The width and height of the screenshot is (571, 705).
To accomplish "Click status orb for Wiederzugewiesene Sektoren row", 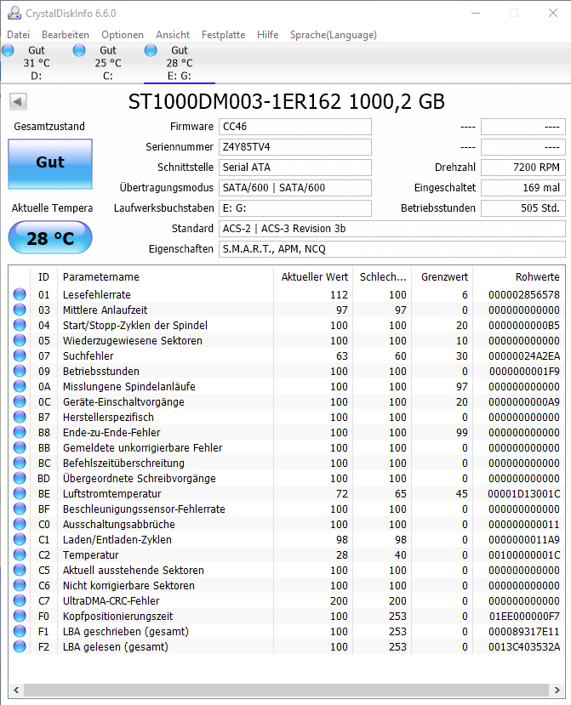I will (x=20, y=340).
